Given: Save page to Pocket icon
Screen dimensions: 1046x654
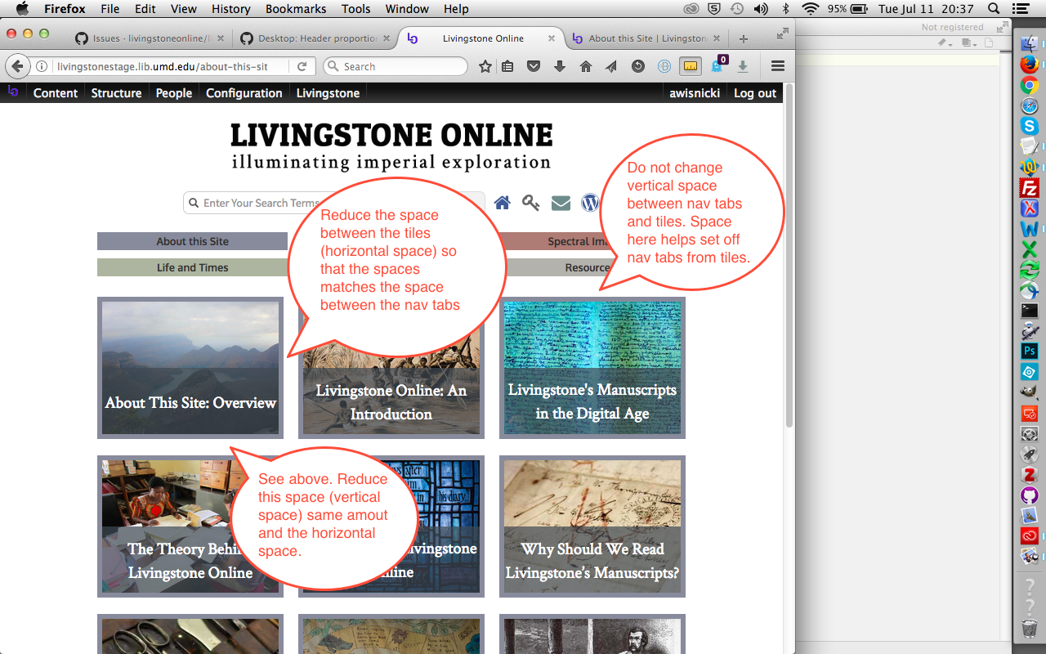Looking at the screenshot, I should pos(534,66).
